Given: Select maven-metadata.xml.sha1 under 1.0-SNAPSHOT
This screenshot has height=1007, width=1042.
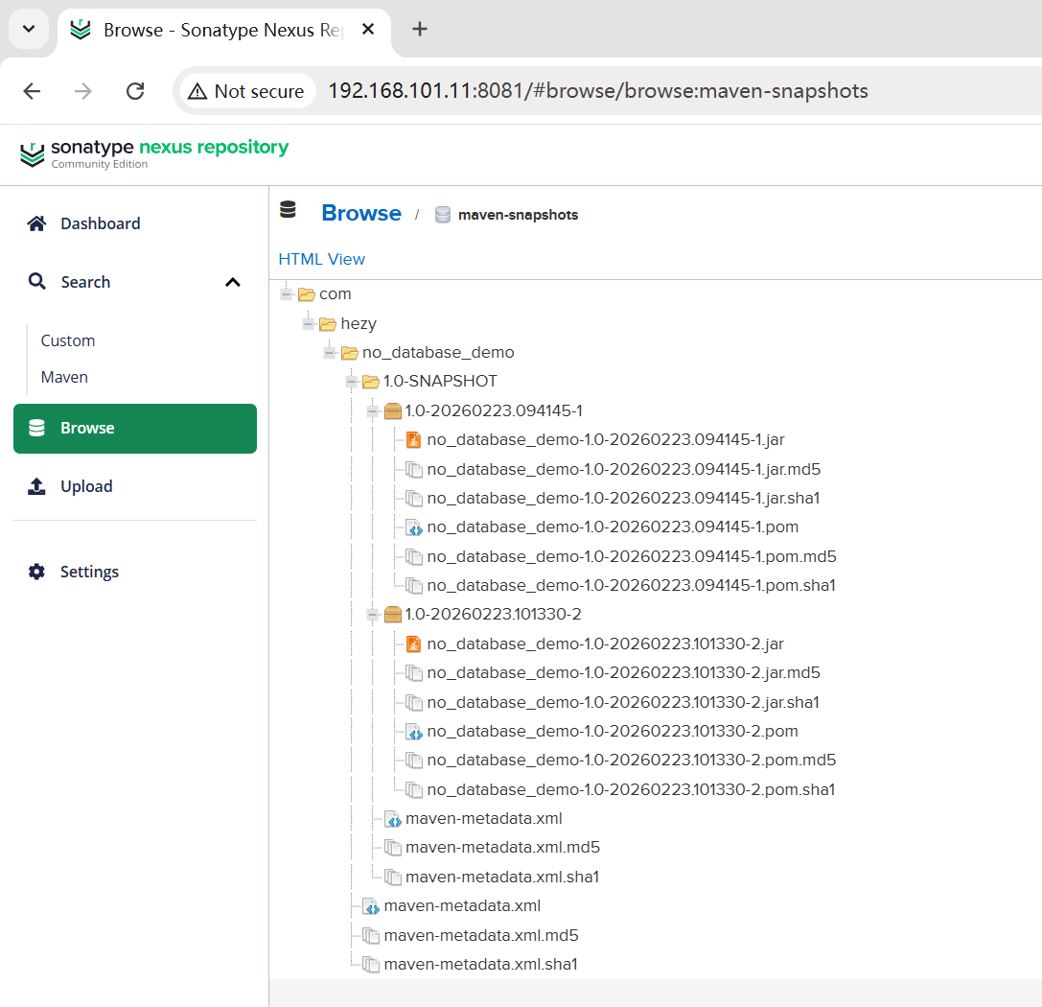Looking at the screenshot, I should click(502, 878).
